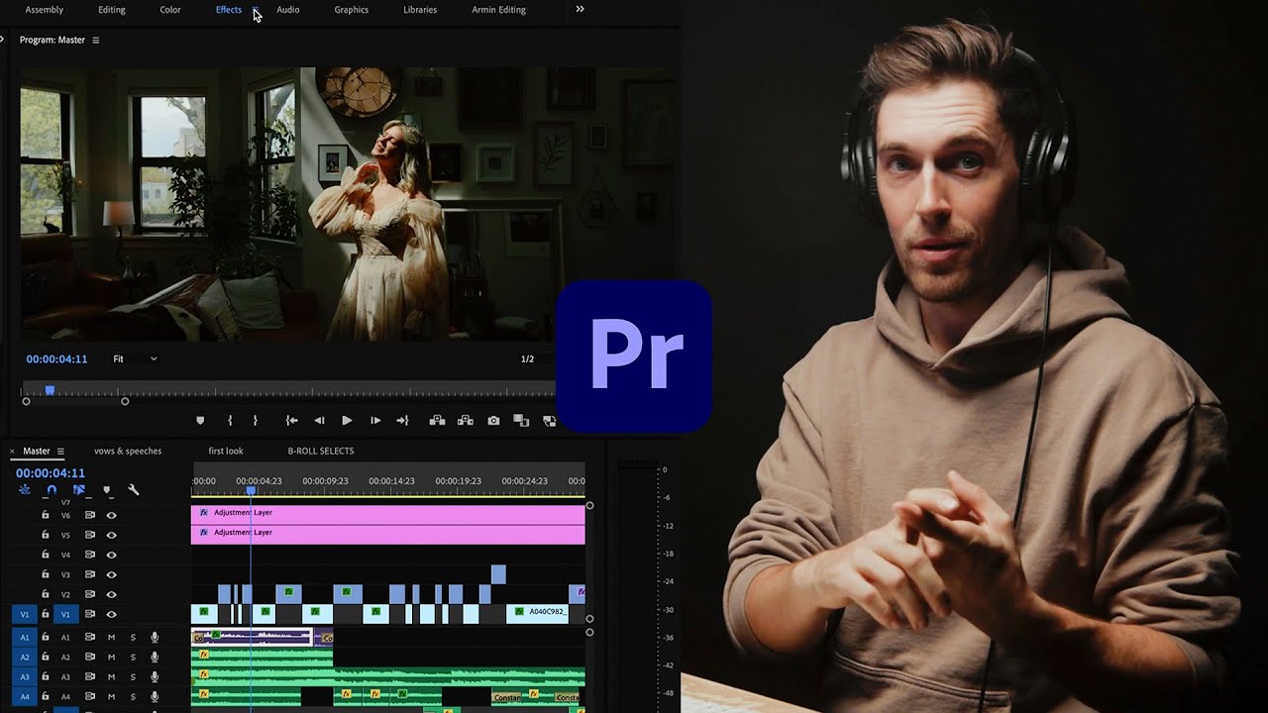Screen dimensions: 1268x713
Task: Click the Comparison View button
Action: click(521, 421)
